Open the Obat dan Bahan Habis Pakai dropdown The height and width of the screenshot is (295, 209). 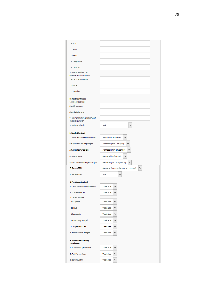[109, 187]
